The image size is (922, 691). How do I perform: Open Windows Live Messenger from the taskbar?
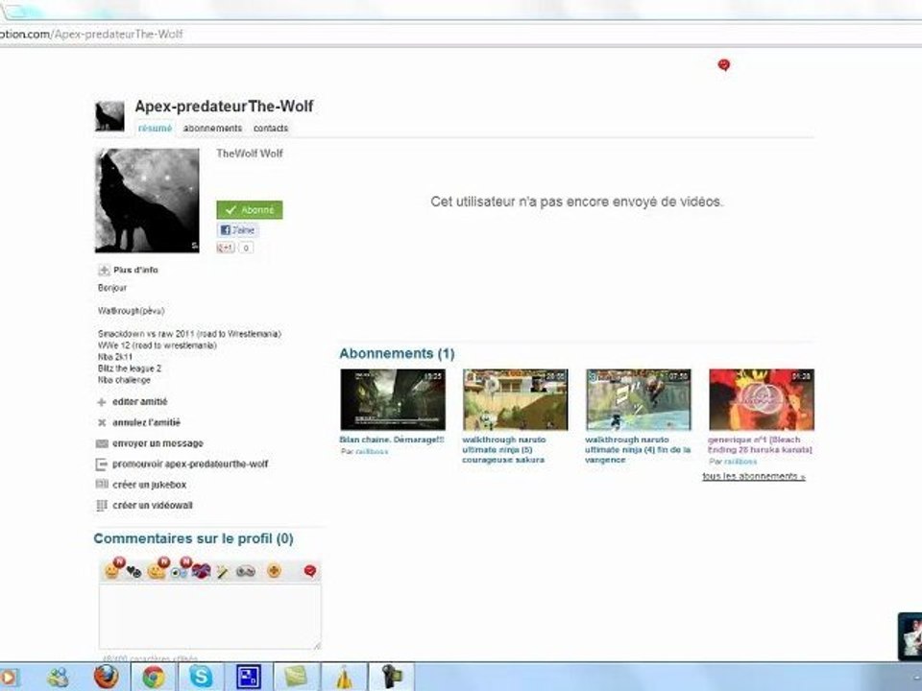click(58, 678)
